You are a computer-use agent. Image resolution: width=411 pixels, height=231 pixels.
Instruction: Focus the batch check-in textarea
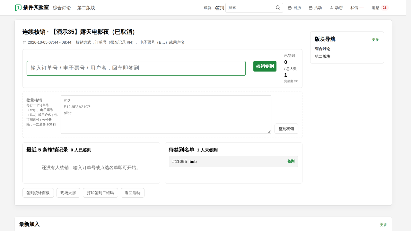pos(166,115)
